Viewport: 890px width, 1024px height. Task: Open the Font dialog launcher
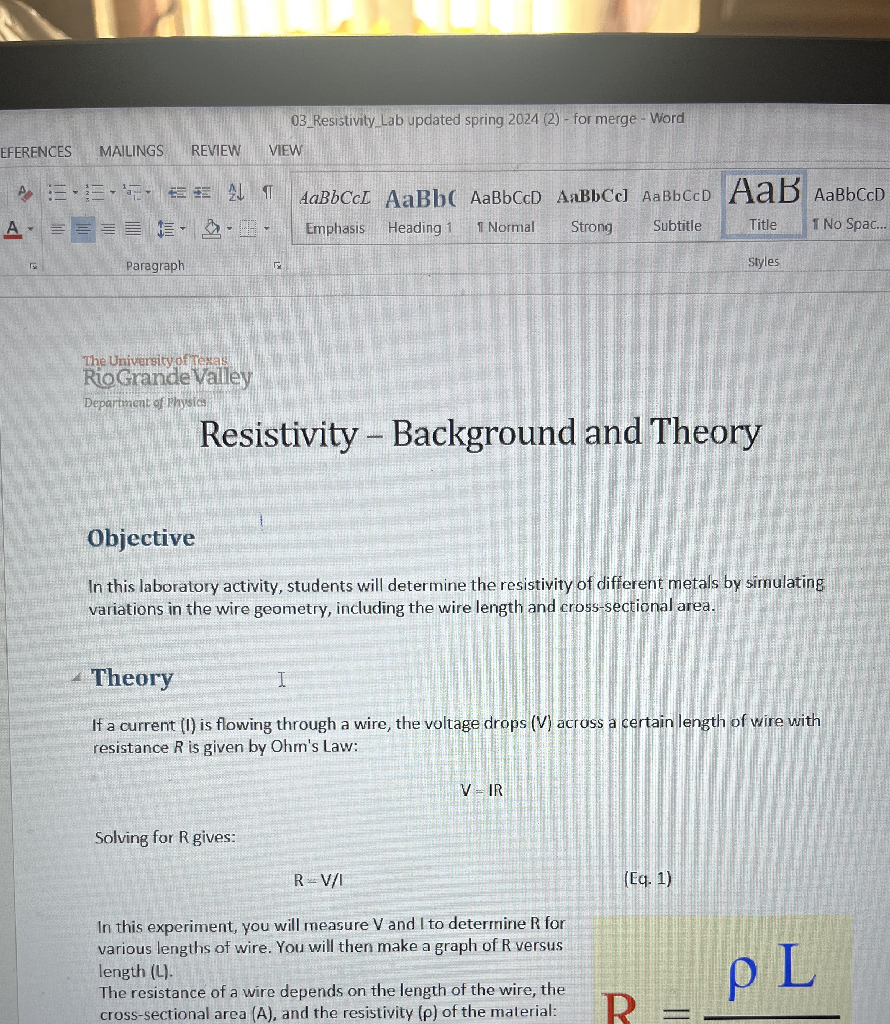[x=33, y=266]
